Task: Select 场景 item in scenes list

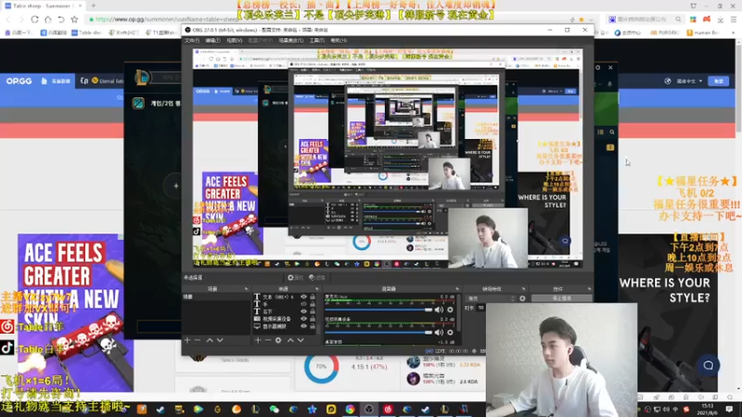Action: 216,297
